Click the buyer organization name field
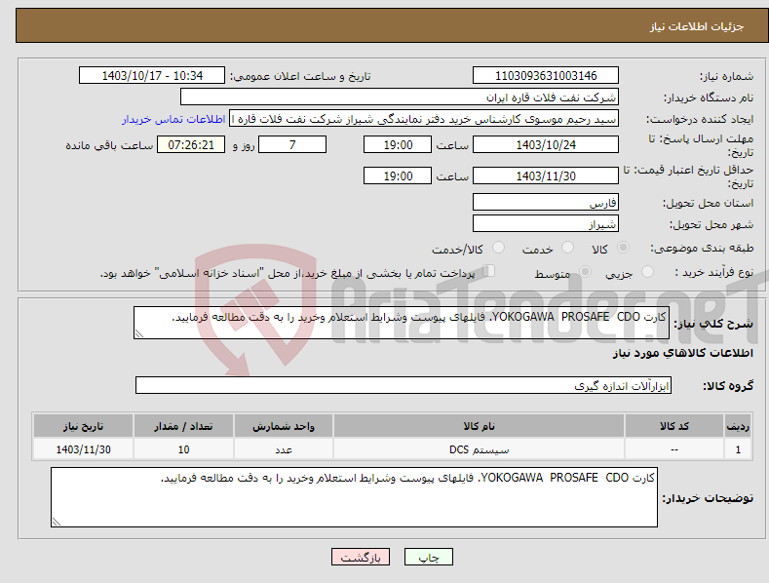 coord(400,97)
